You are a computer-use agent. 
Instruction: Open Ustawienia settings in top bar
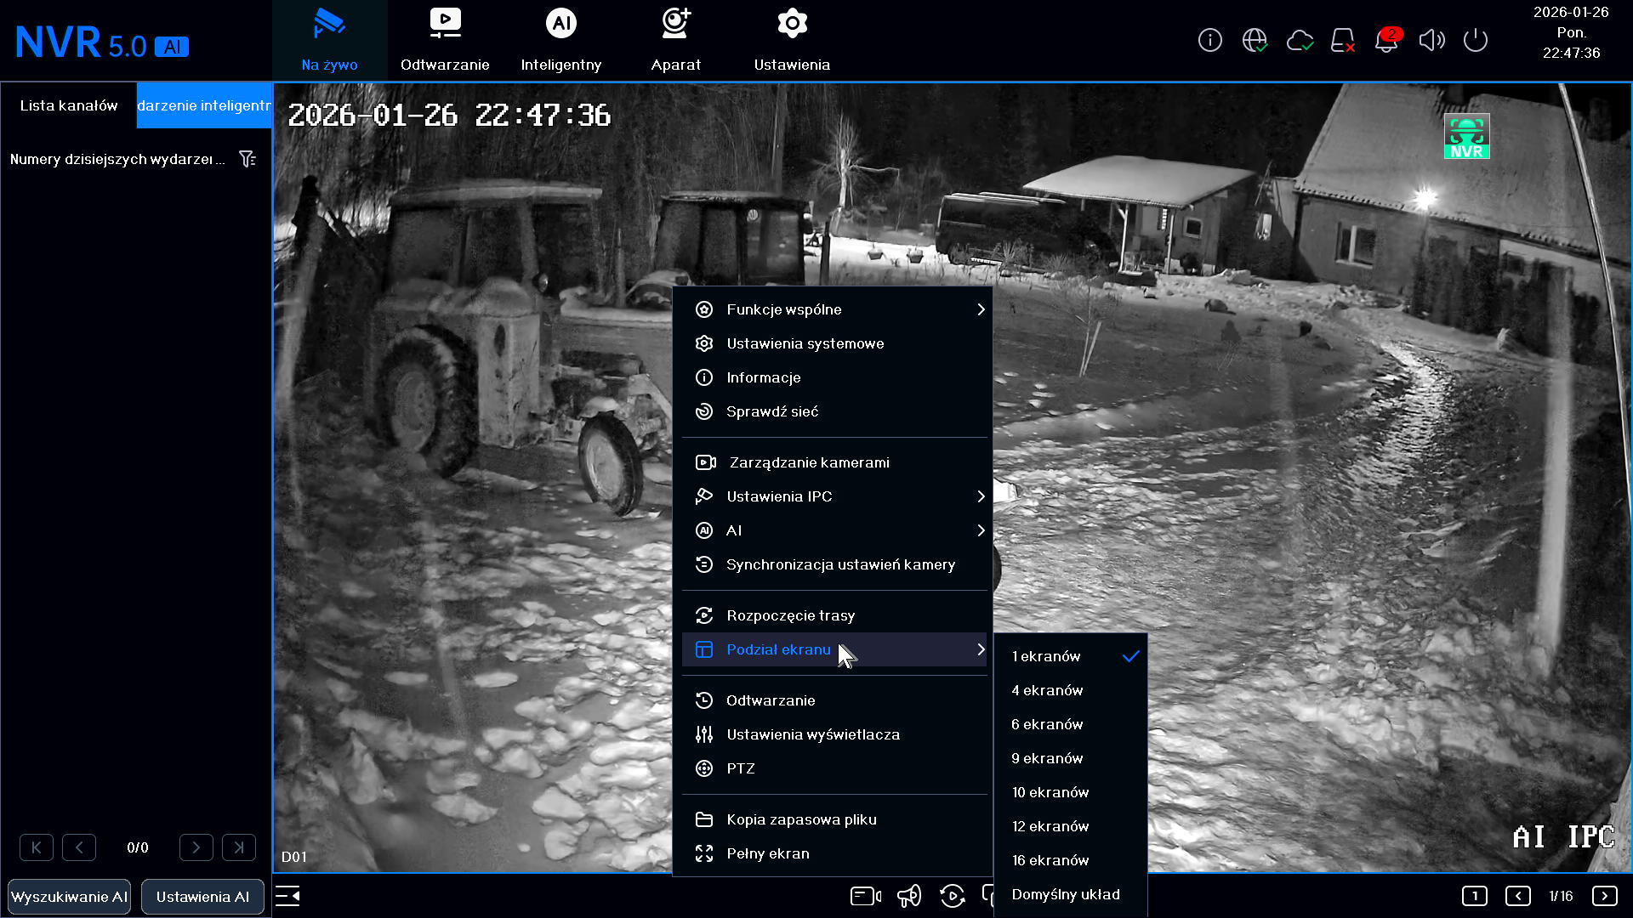point(792,41)
